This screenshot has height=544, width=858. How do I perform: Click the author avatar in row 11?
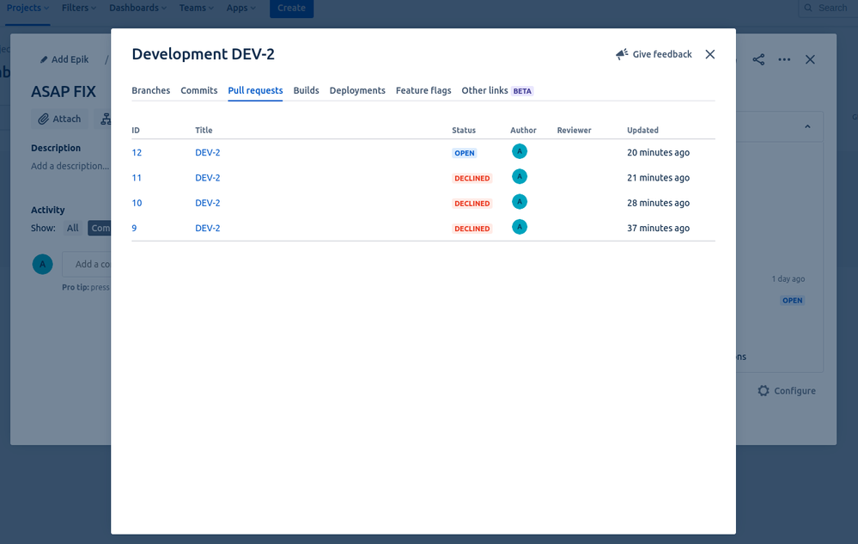[x=520, y=176]
